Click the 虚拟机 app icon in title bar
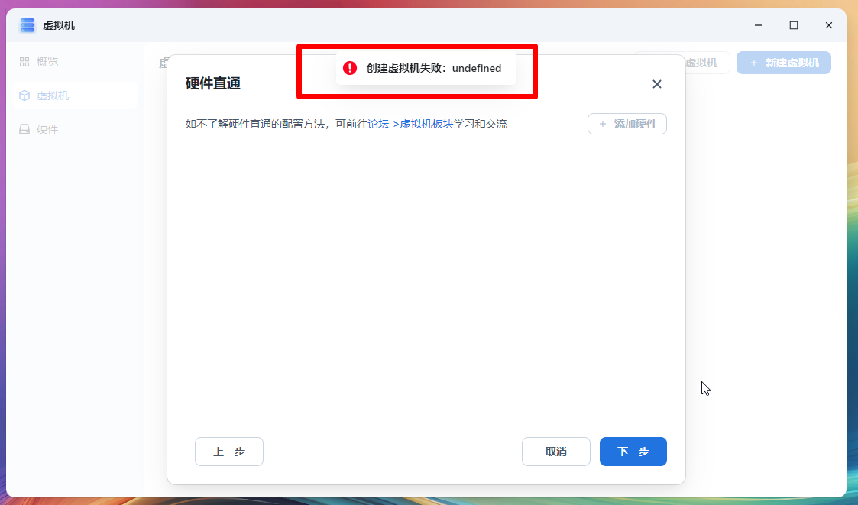This screenshot has width=858, height=505. (x=28, y=25)
